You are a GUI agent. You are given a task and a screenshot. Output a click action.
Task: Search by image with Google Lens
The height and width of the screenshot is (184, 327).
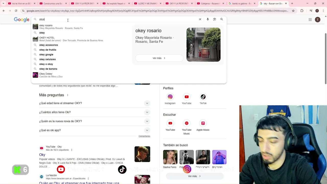coord(215,19)
